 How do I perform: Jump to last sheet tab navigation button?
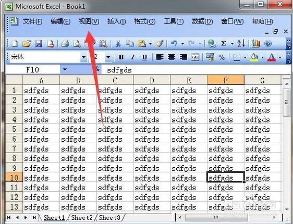(34, 217)
